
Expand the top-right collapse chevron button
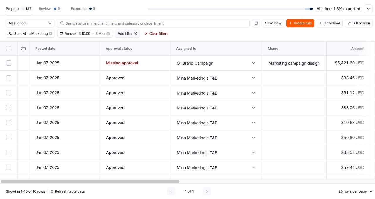[x=368, y=9]
